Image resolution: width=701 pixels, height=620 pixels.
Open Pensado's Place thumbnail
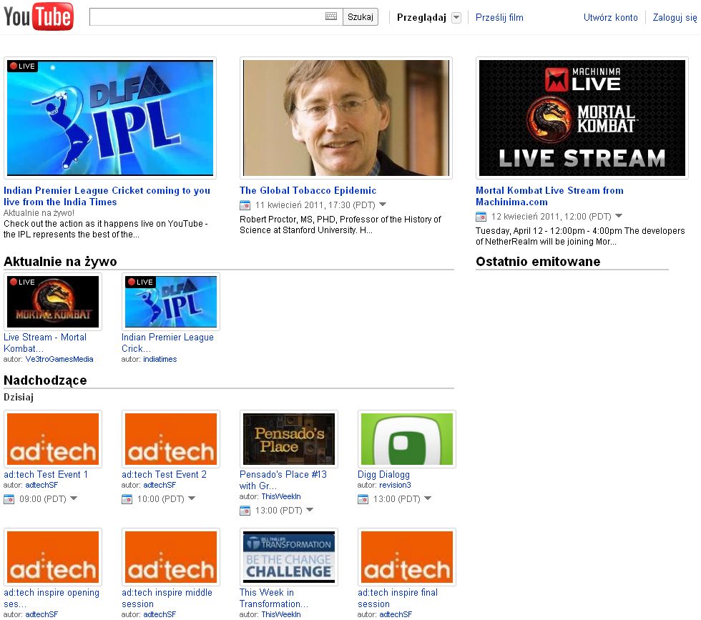tap(289, 439)
